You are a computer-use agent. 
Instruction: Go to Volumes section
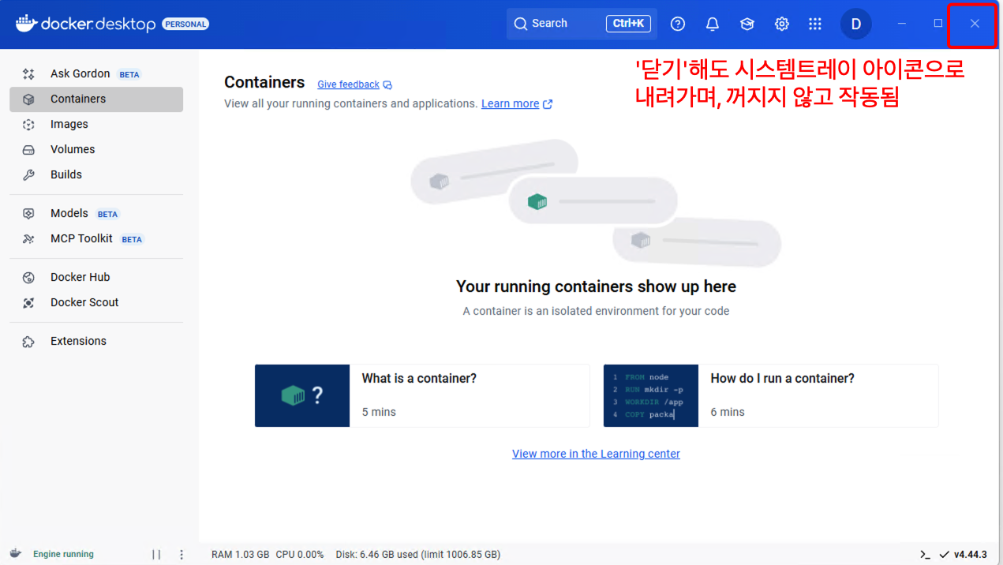click(x=96, y=149)
